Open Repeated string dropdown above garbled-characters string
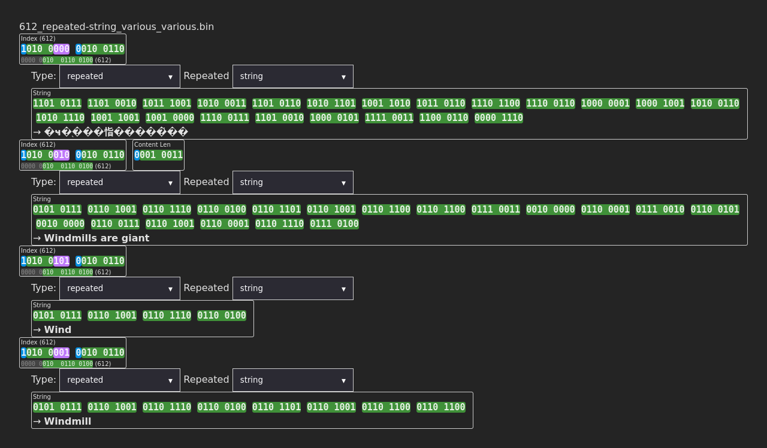The width and height of the screenshot is (767, 448). [293, 76]
